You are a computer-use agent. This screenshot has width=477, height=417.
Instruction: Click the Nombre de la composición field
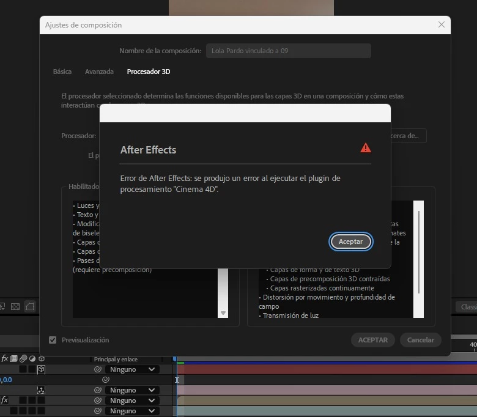(289, 51)
